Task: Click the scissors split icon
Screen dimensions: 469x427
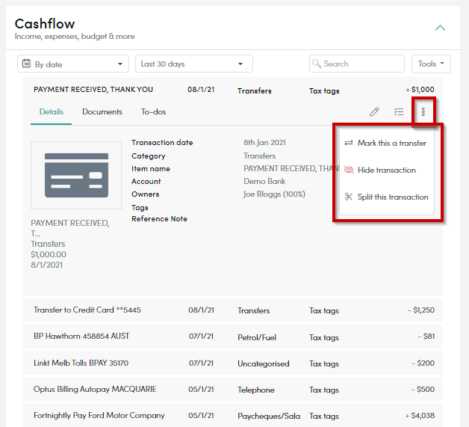Action: [349, 197]
